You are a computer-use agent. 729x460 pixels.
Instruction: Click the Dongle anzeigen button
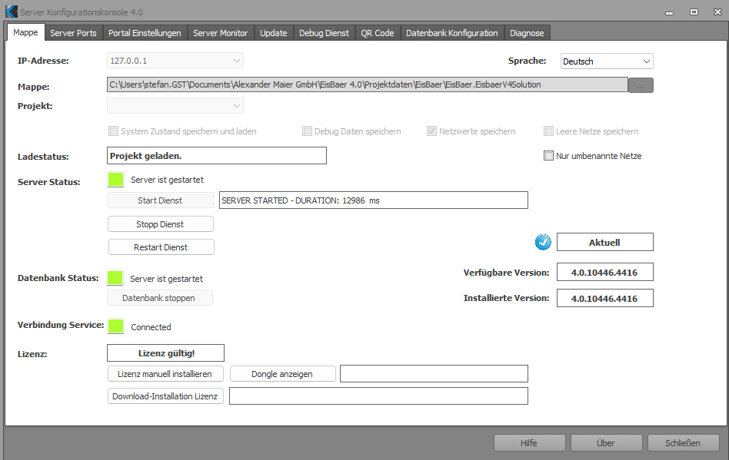pyautogui.click(x=282, y=374)
